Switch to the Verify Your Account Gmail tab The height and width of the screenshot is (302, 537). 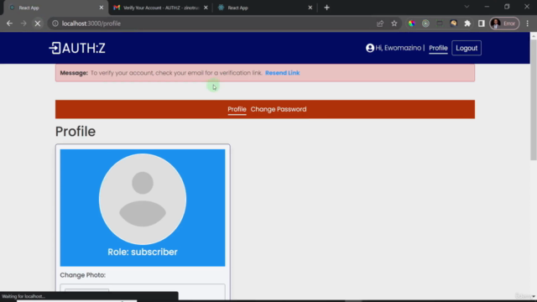160,8
